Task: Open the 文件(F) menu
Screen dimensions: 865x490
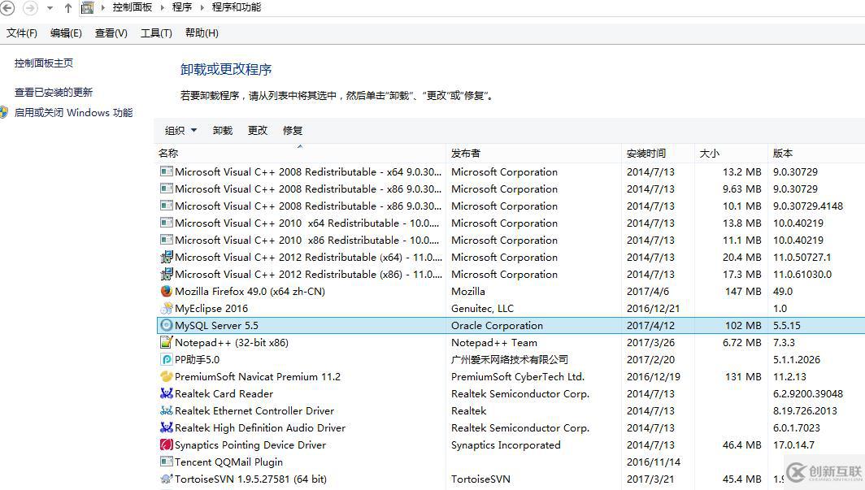Action: pyautogui.click(x=22, y=33)
